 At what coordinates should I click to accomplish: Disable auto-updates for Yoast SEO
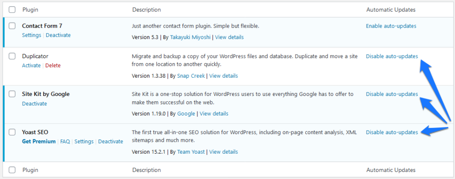pyautogui.click(x=392, y=132)
